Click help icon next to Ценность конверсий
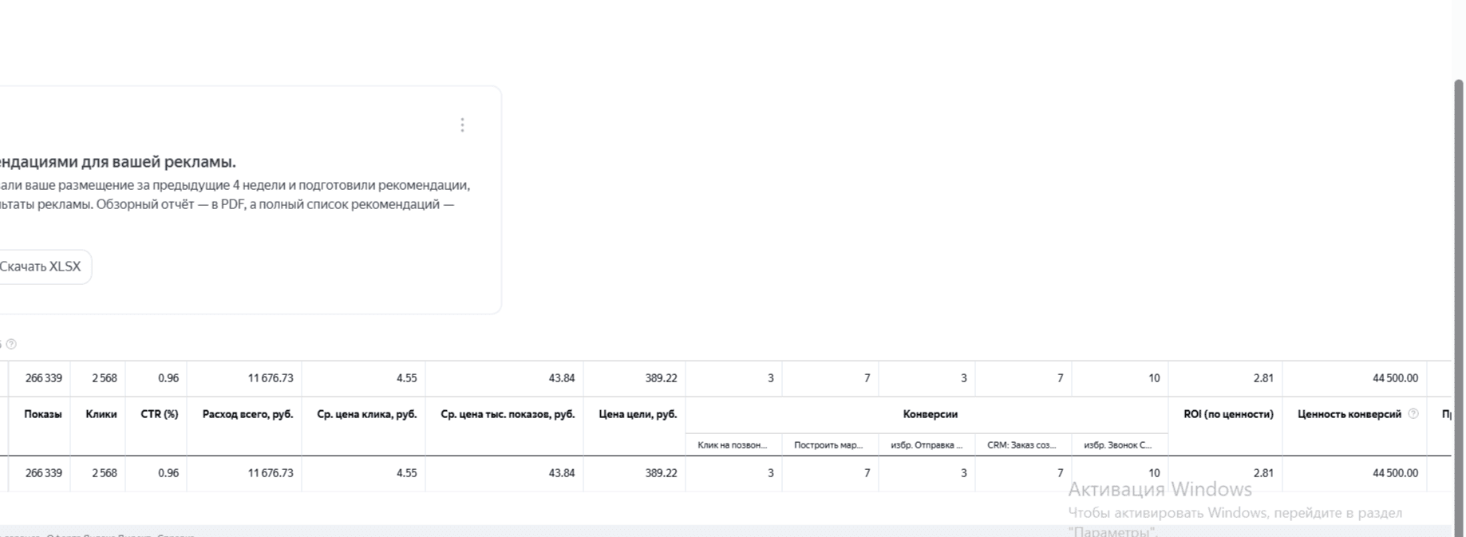Screen dimensions: 1466x537 click(1413, 413)
